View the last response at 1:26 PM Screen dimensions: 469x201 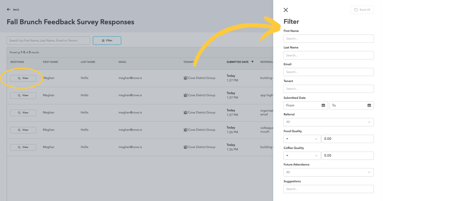point(23,147)
